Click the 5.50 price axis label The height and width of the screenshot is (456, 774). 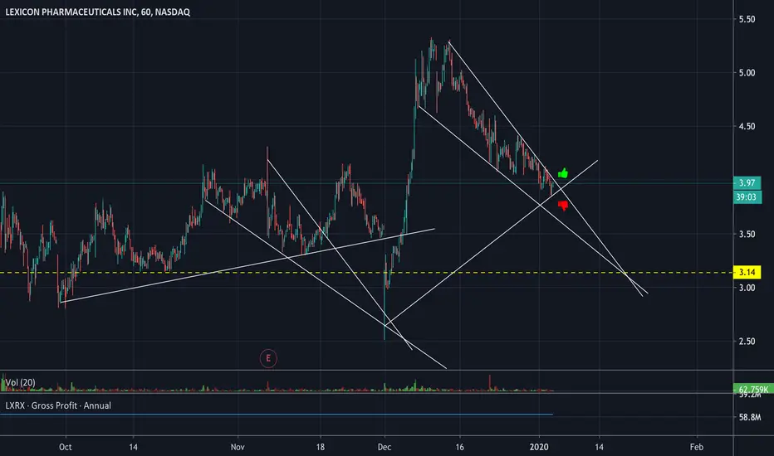(747, 19)
